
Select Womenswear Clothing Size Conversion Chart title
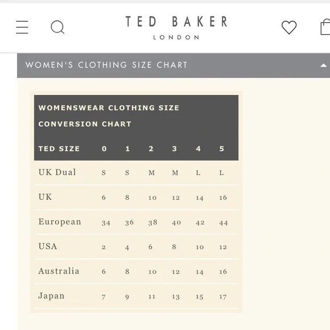[109, 115]
